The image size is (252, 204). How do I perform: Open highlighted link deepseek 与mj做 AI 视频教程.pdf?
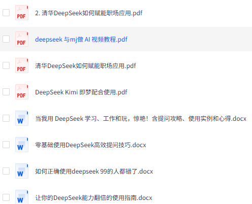point(81,40)
